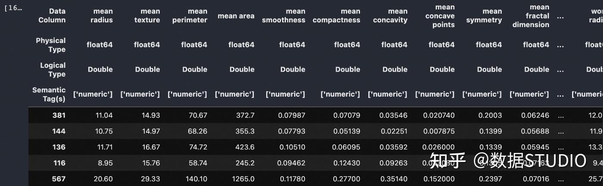Select row index 381
This screenshot has width=603, height=186.
pos(59,115)
